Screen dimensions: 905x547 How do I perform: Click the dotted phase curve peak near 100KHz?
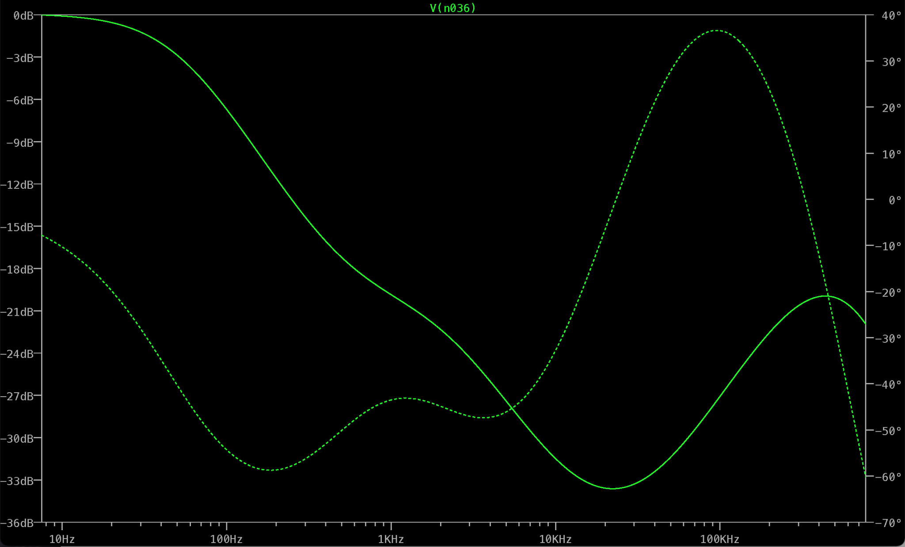[x=717, y=31]
